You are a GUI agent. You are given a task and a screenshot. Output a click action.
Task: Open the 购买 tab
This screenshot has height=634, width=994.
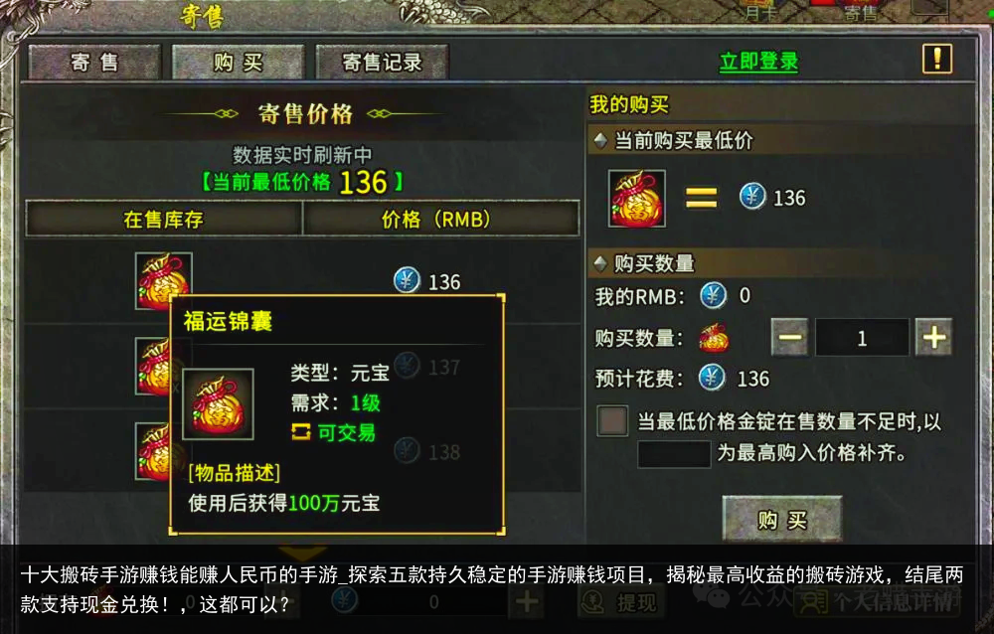[x=239, y=63]
